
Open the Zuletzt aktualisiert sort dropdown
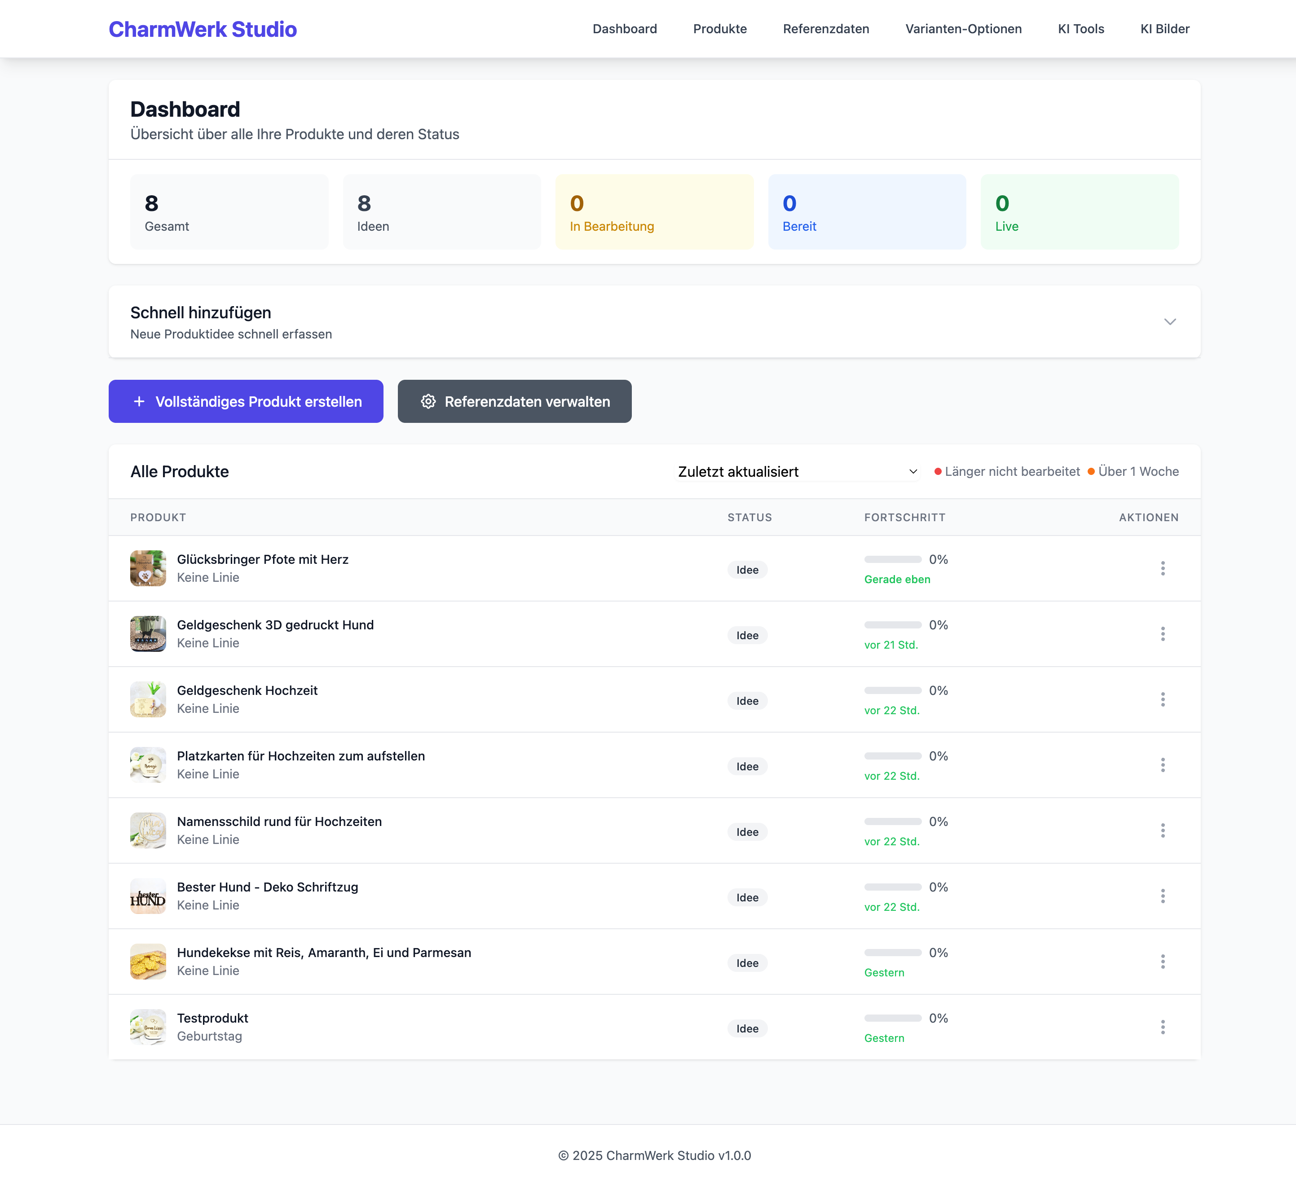[797, 472]
